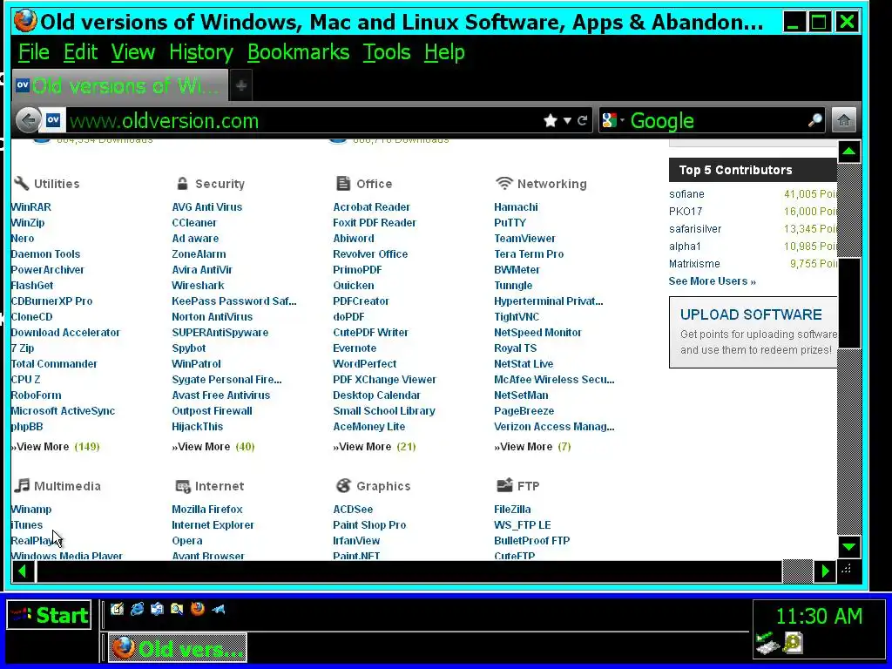Image resolution: width=892 pixels, height=669 pixels.
Task: Open the Mozilla Firefox link
Action: (207, 509)
